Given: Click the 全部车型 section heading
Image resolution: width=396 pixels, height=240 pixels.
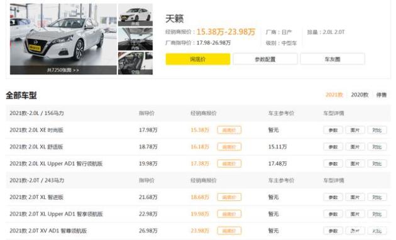Looking at the screenshot, I should (21, 95).
